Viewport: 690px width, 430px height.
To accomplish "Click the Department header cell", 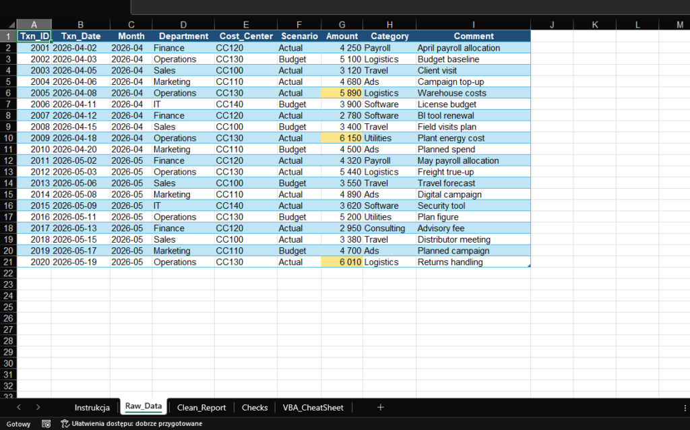I will point(183,36).
